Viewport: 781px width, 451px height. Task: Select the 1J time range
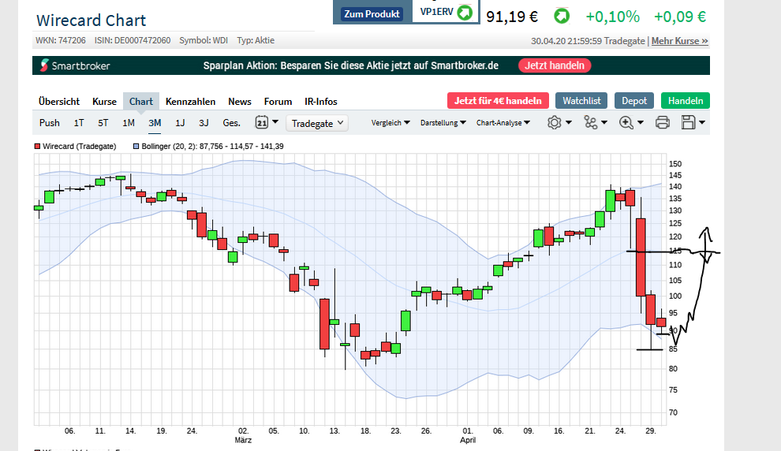pos(180,122)
